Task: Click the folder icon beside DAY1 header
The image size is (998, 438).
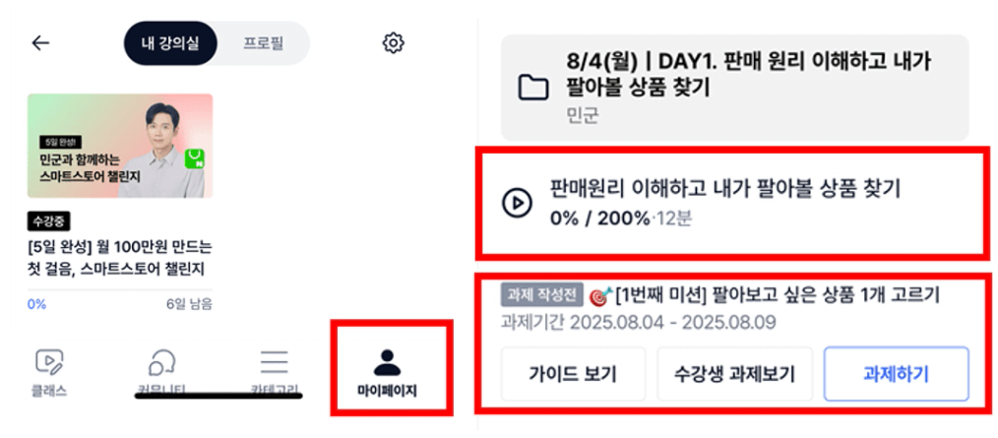Action: (x=532, y=88)
